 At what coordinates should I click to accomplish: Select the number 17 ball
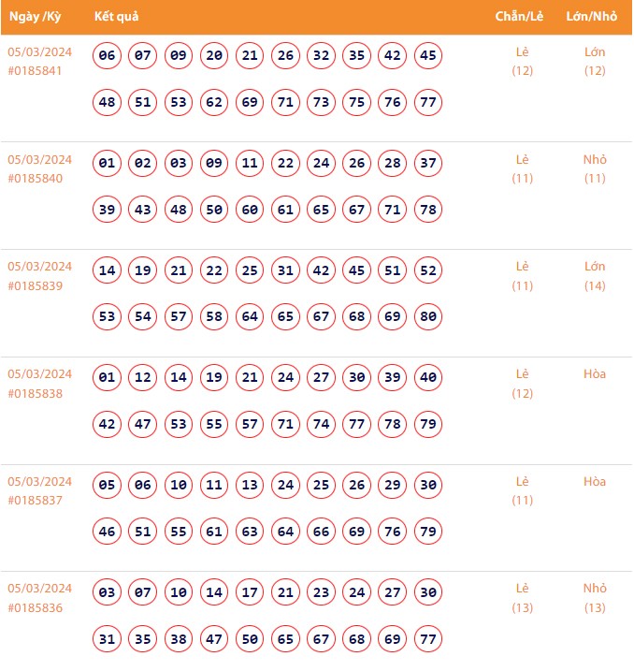pyautogui.click(x=250, y=592)
